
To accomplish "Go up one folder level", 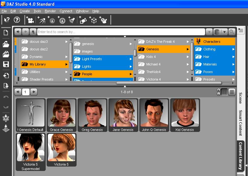I will [33, 32].
